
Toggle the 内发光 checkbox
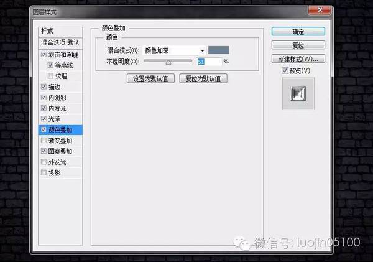(44, 108)
